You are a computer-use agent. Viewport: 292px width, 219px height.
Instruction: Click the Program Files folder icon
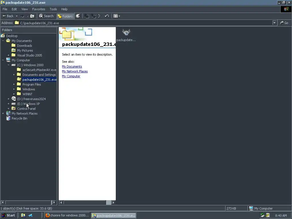pos(19,84)
